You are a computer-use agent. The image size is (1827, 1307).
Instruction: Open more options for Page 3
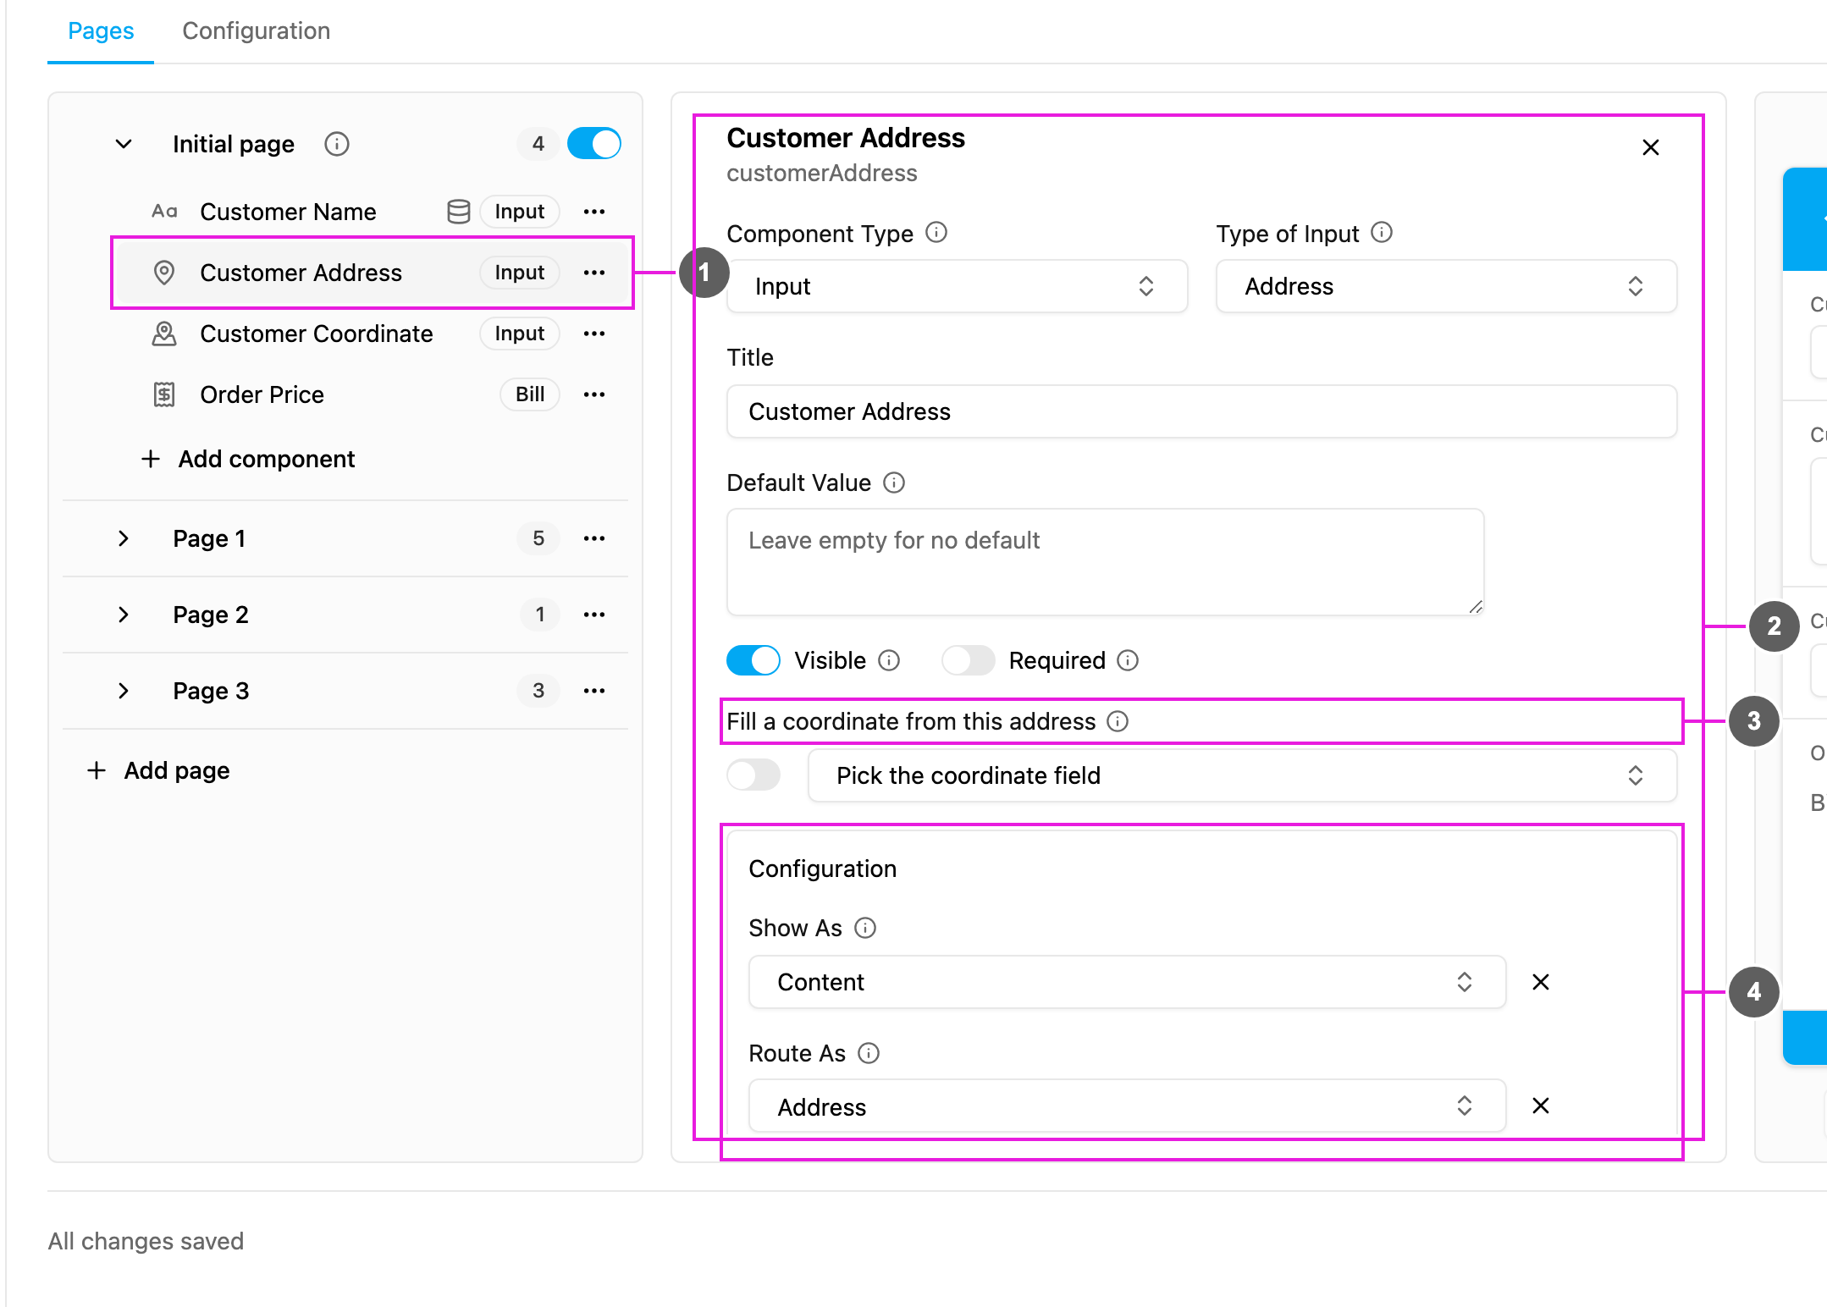tap(594, 691)
